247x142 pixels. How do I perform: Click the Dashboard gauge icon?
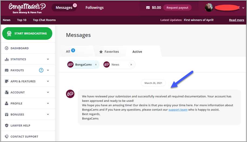pyautogui.click(x=7, y=48)
